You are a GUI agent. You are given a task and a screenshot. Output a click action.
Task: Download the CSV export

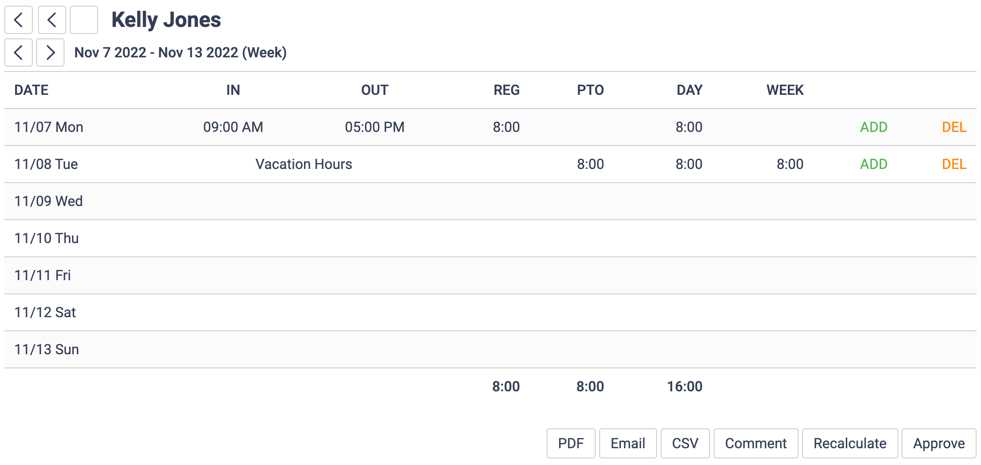tap(685, 443)
